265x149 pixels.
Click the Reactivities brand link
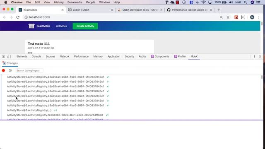click(43, 26)
